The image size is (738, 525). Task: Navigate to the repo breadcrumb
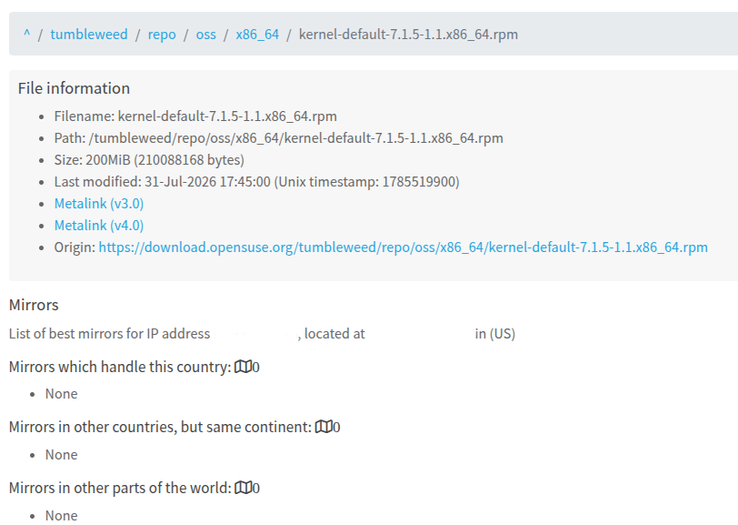[162, 35]
